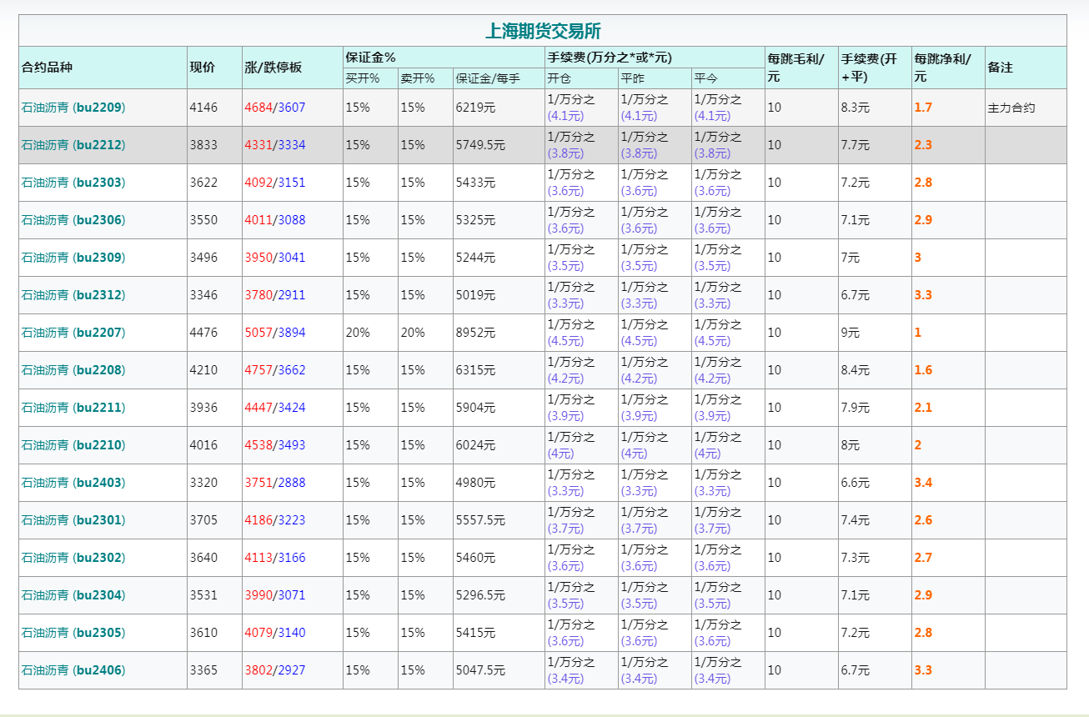This screenshot has width=1089, height=717.
Task: Select margin per lot 5749.5元
Action: [480, 145]
